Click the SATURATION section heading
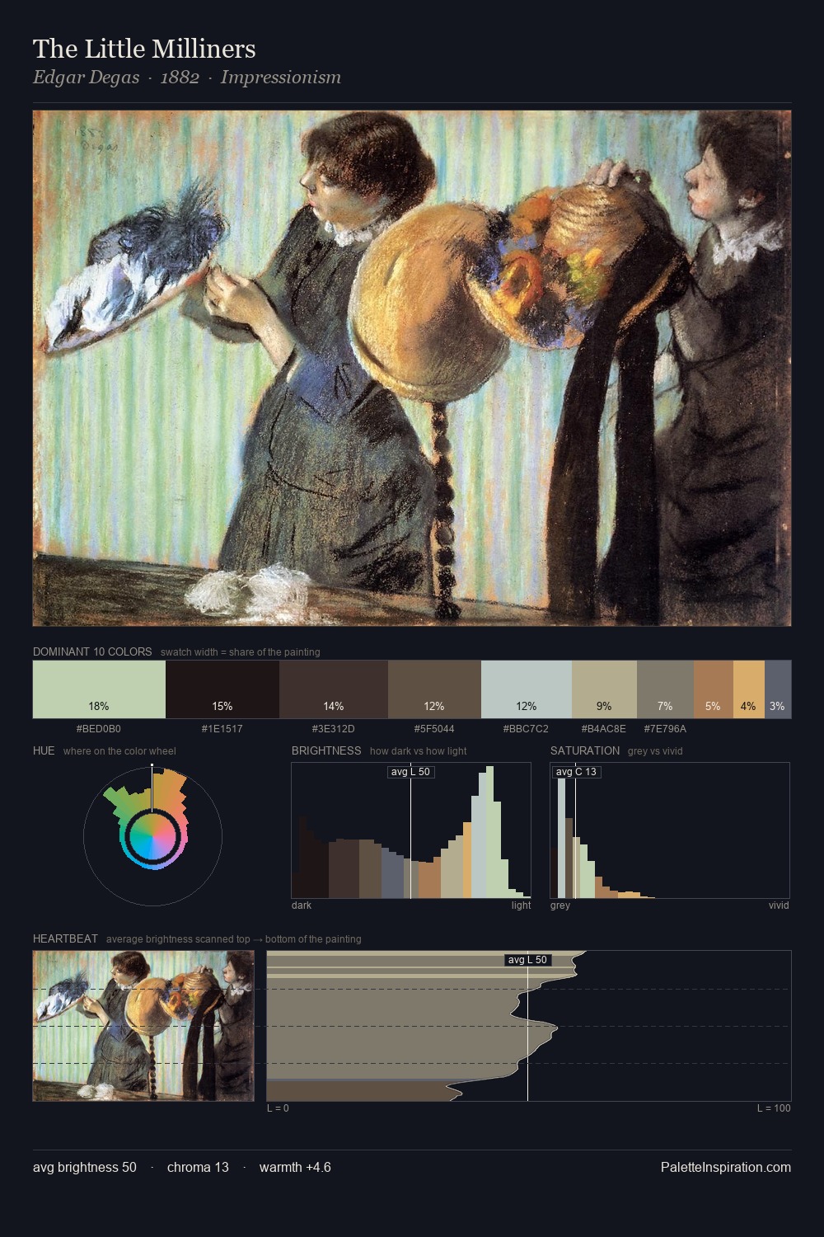 [x=585, y=750]
